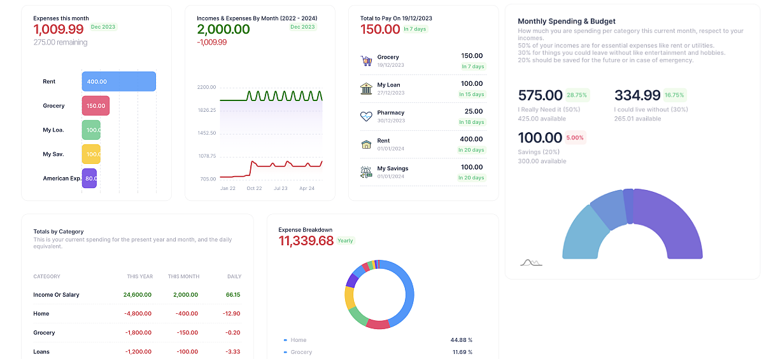
Task: Click the Totals by Category heading
Action: (x=59, y=232)
